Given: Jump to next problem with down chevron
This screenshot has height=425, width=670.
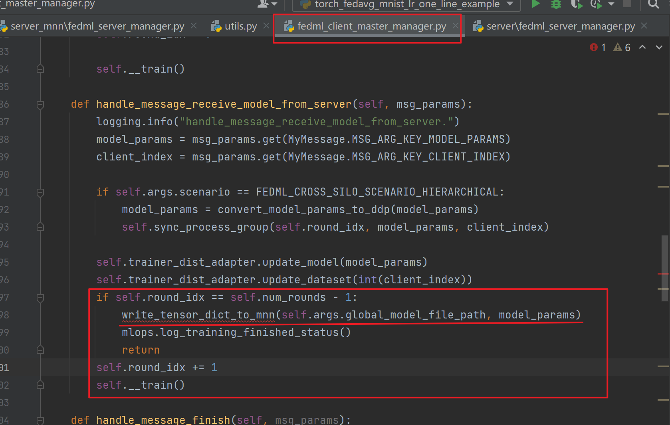Looking at the screenshot, I should point(658,47).
